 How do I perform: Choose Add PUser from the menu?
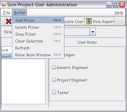click(38, 20)
